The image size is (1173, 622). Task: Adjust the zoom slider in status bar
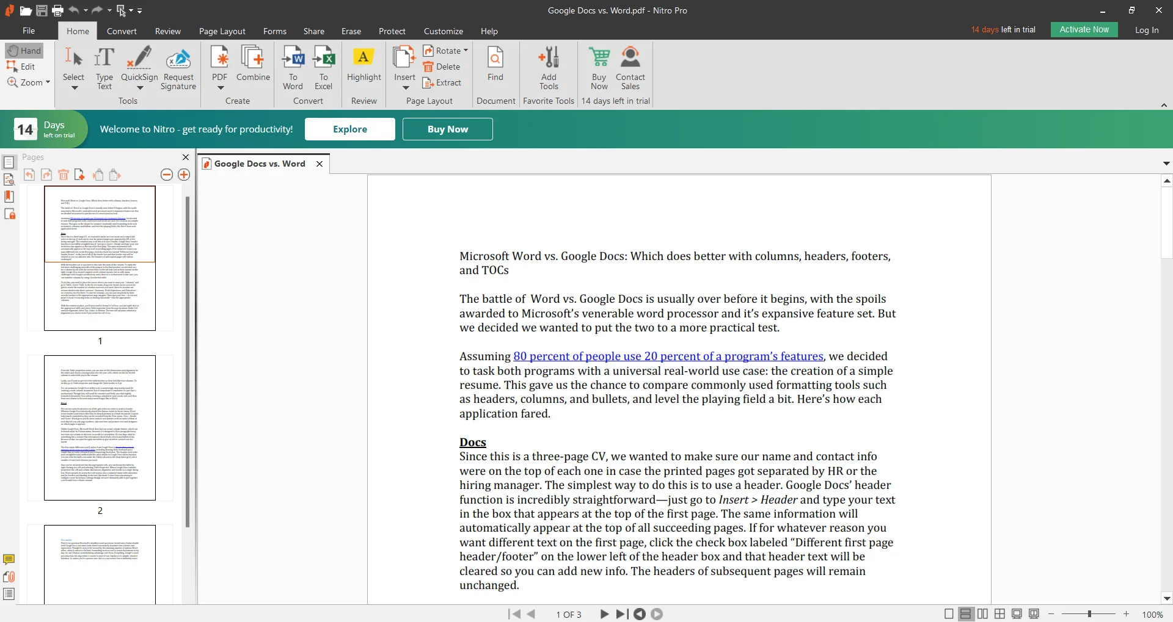[1089, 614]
